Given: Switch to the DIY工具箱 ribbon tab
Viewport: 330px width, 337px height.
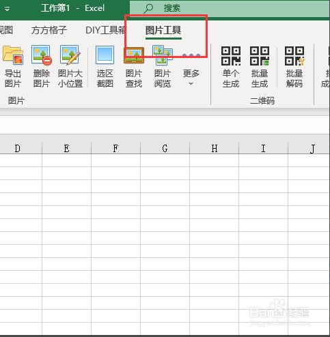Looking at the screenshot, I should click(x=105, y=30).
